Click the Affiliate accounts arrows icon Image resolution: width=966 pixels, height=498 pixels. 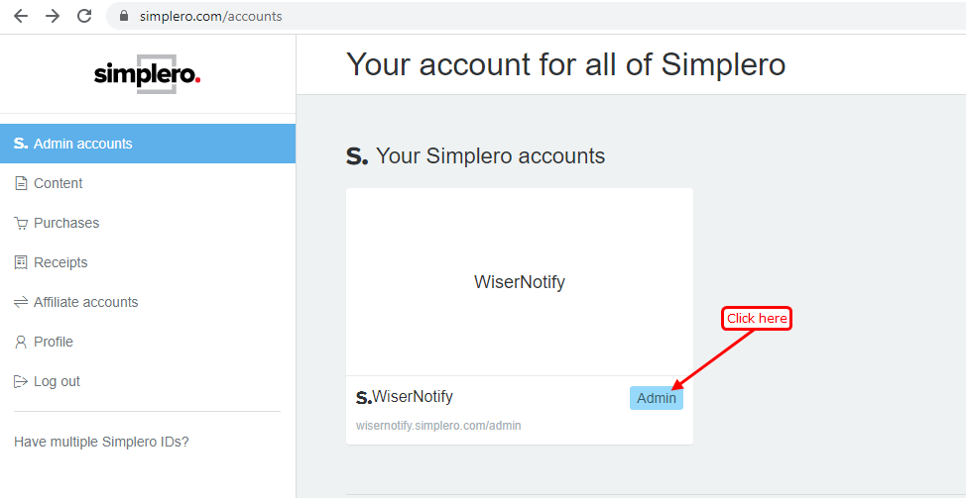click(x=21, y=302)
